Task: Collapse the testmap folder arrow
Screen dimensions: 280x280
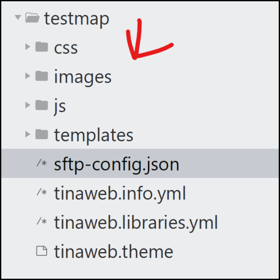Action: click(x=18, y=18)
